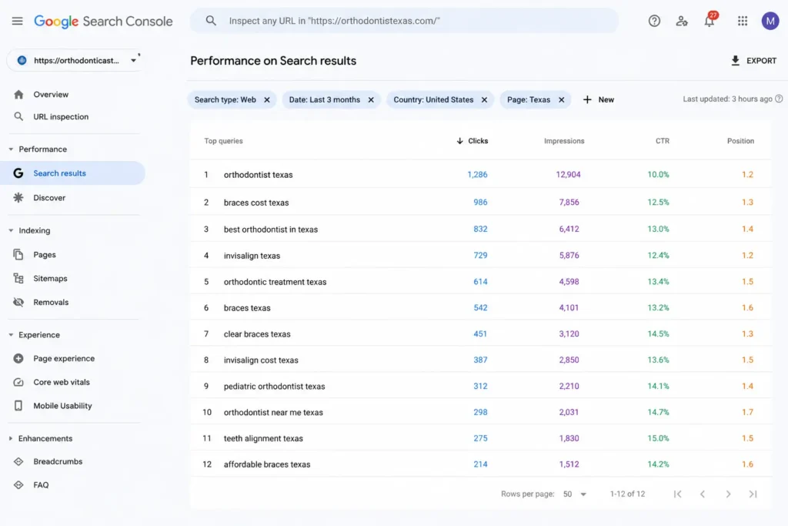Open the hamburger main menu
The width and height of the screenshot is (788, 526).
[x=17, y=21]
